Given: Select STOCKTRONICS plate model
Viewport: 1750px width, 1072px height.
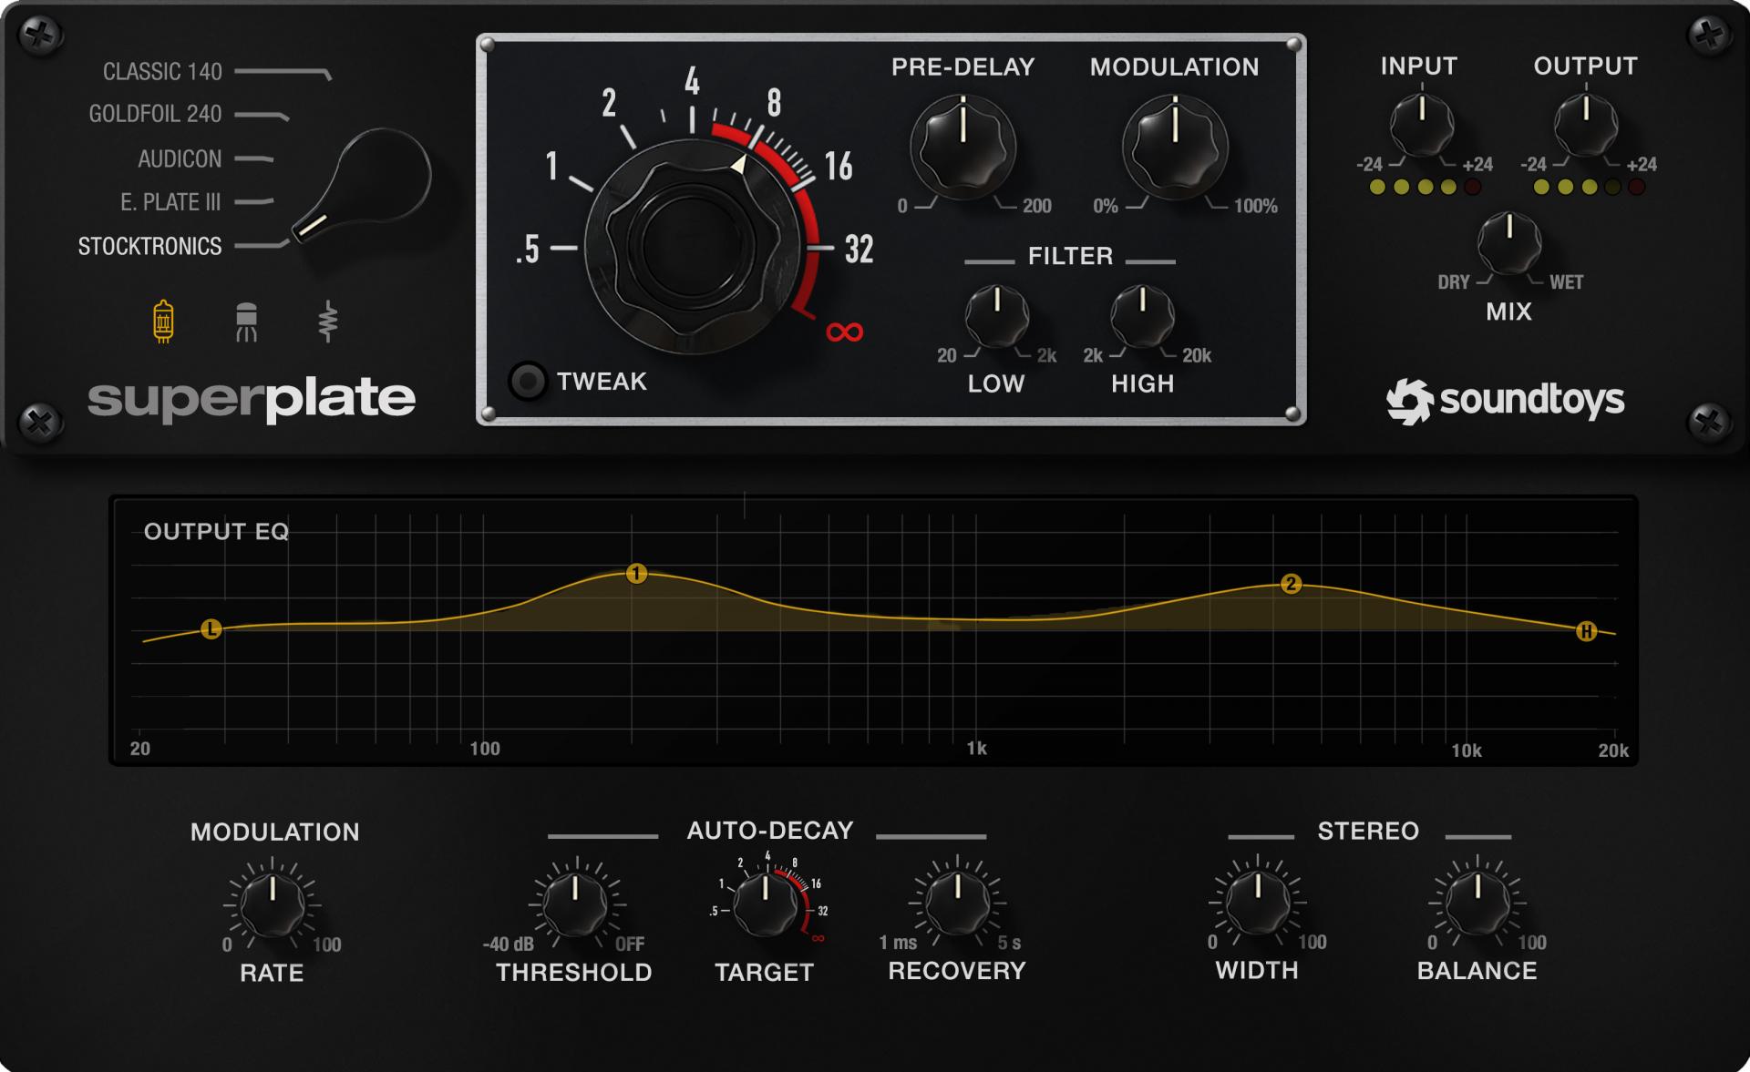Looking at the screenshot, I should (149, 246).
